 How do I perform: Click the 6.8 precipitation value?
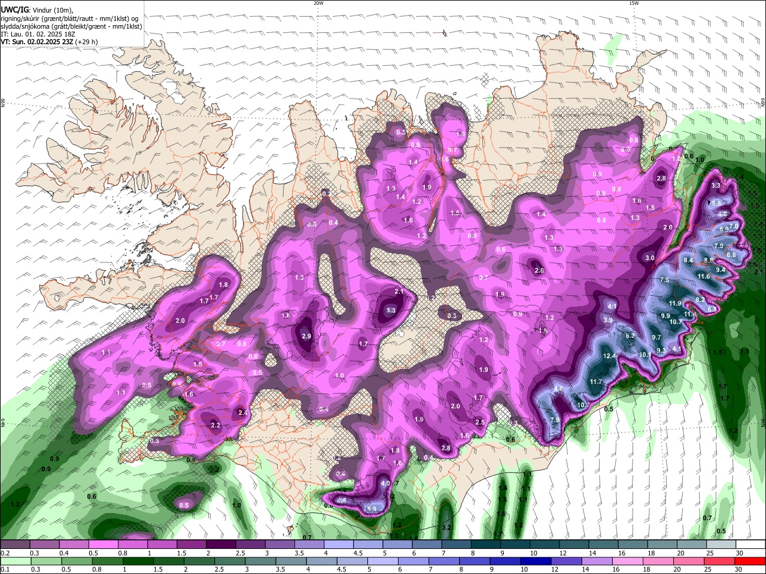pyautogui.click(x=731, y=254)
